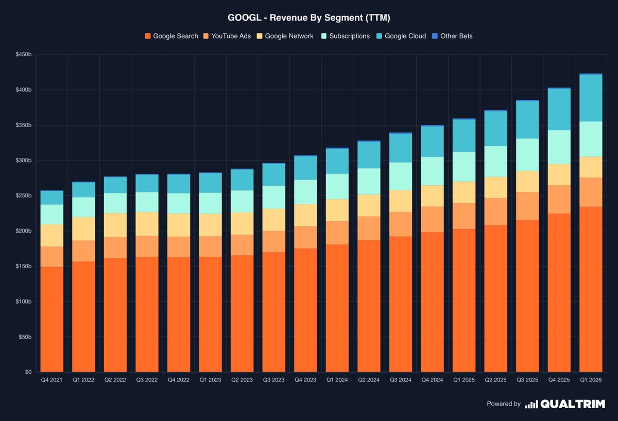The height and width of the screenshot is (421, 618).
Task: Toggle the Google Search legend entry
Action: pyautogui.click(x=171, y=36)
